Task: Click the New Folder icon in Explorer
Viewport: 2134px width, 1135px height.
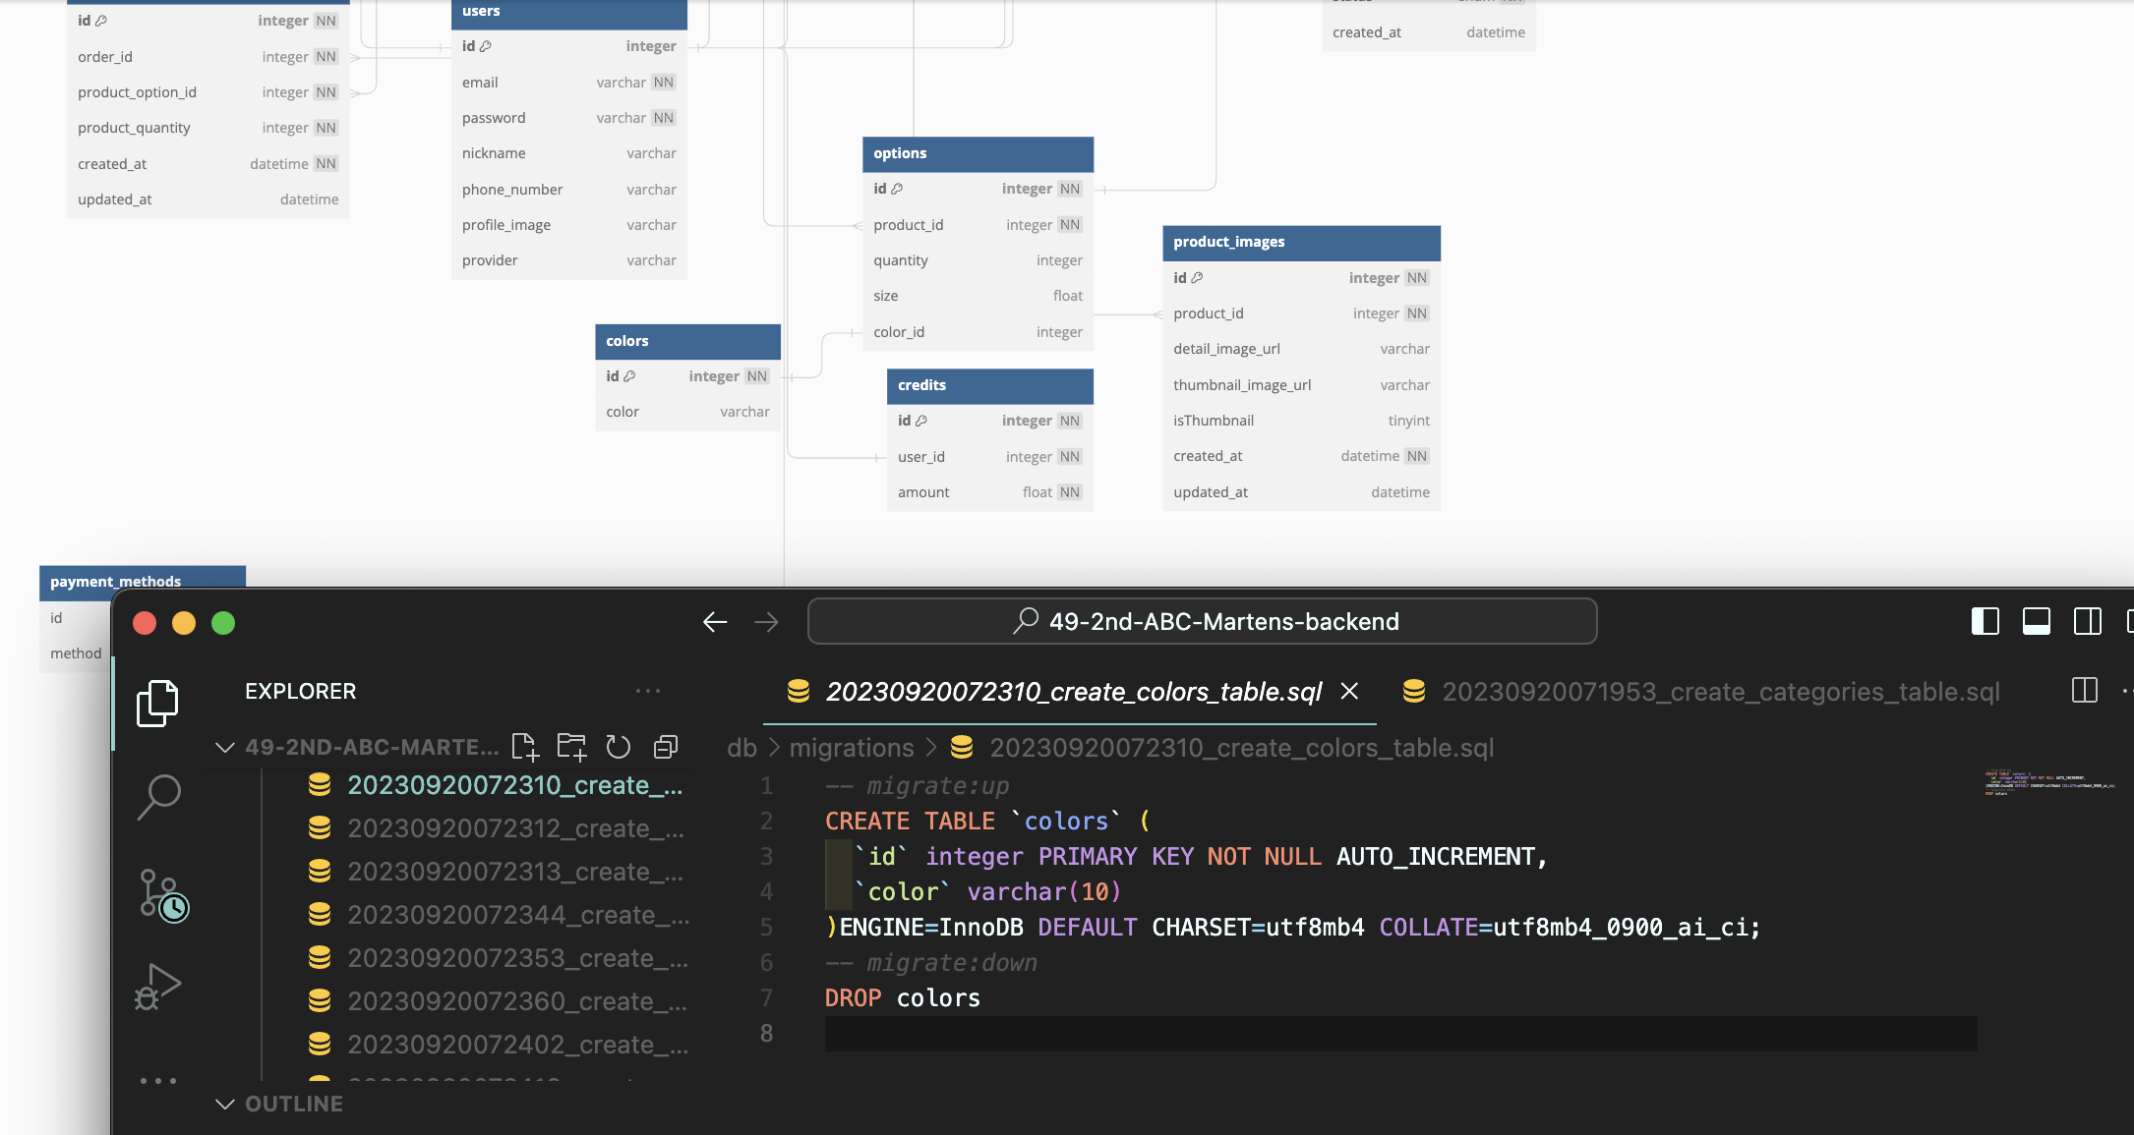Action: point(571,747)
